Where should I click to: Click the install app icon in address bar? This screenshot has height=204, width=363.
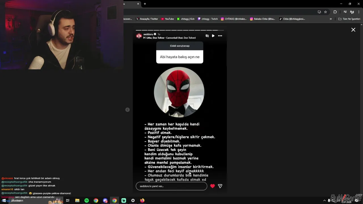point(319,12)
